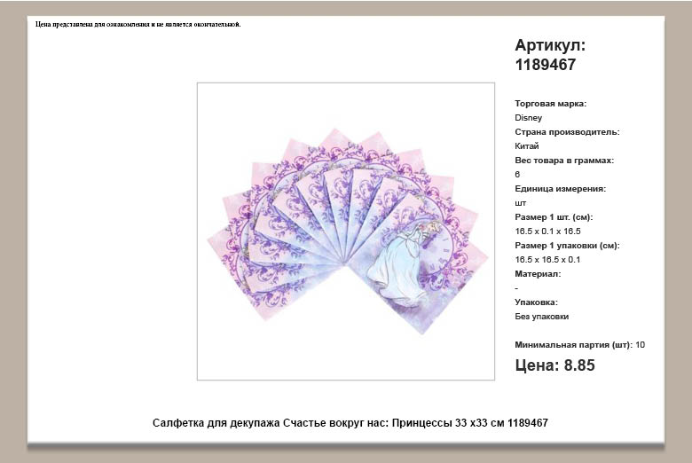
Task: Click the price disclaimer note at top
Action: [138, 24]
